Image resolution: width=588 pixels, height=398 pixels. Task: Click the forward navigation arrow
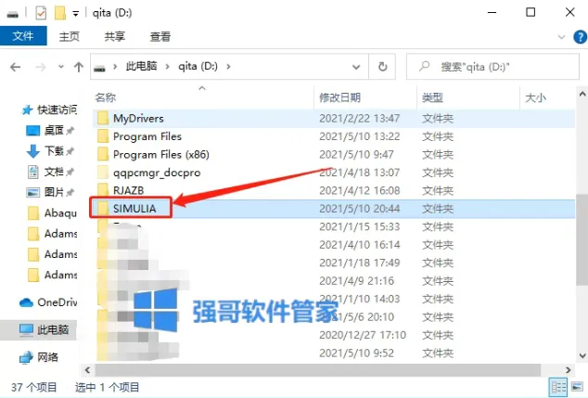click(x=41, y=67)
